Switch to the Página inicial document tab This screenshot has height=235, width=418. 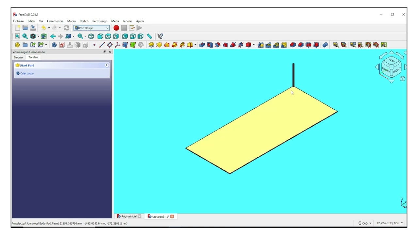tap(129, 216)
